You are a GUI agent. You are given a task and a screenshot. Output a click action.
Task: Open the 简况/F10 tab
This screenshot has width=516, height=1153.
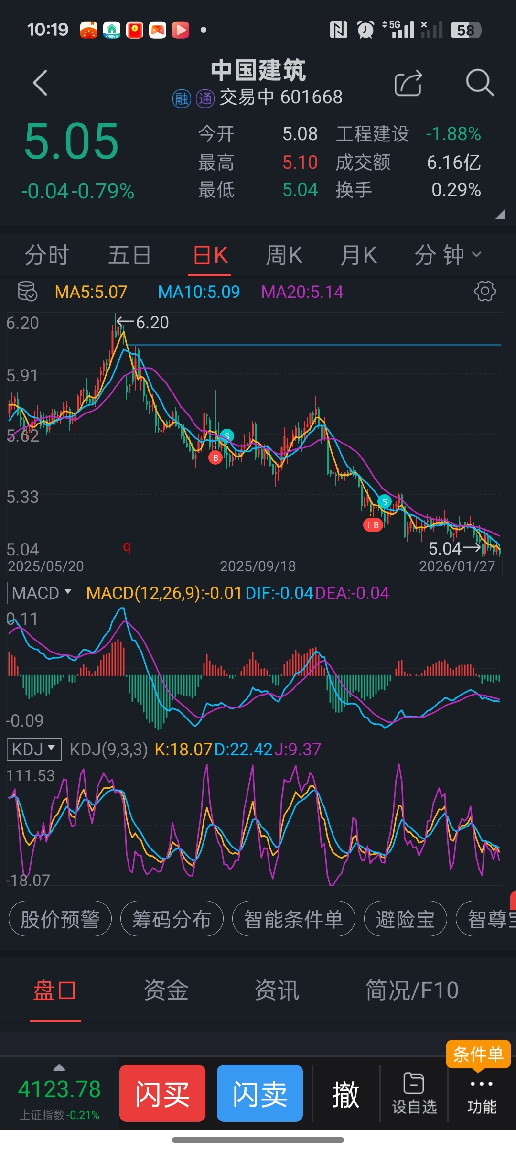pyautogui.click(x=412, y=990)
